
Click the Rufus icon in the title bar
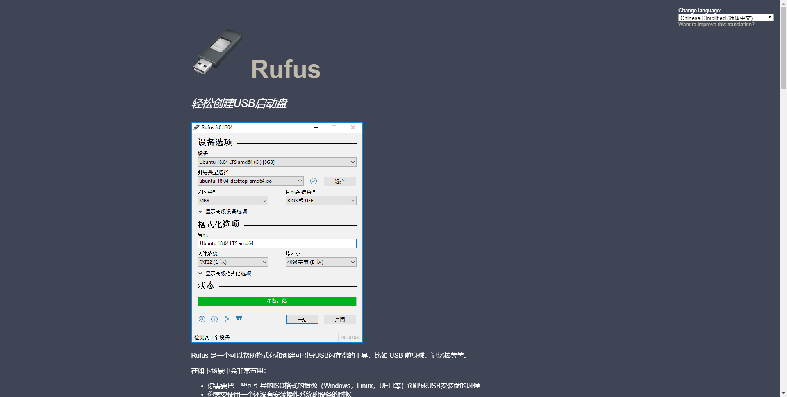click(196, 127)
